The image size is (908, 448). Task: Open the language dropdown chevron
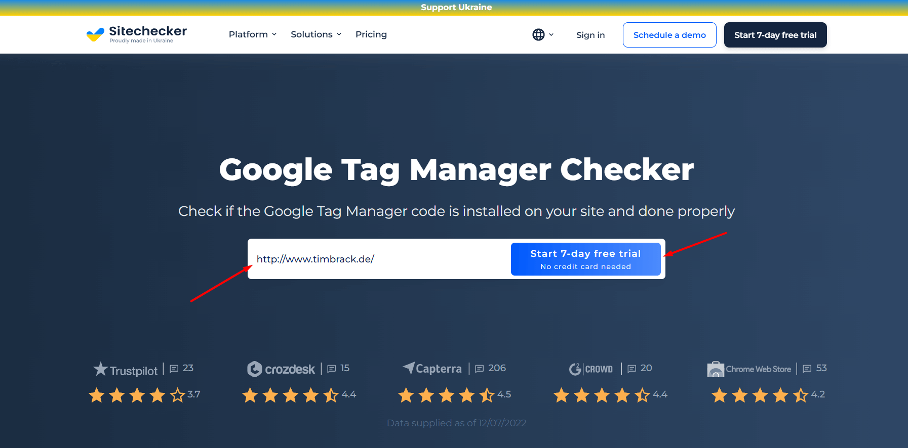click(551, 34)
